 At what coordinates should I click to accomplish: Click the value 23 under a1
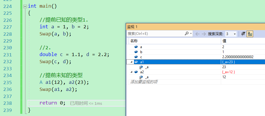pos(224,67)
